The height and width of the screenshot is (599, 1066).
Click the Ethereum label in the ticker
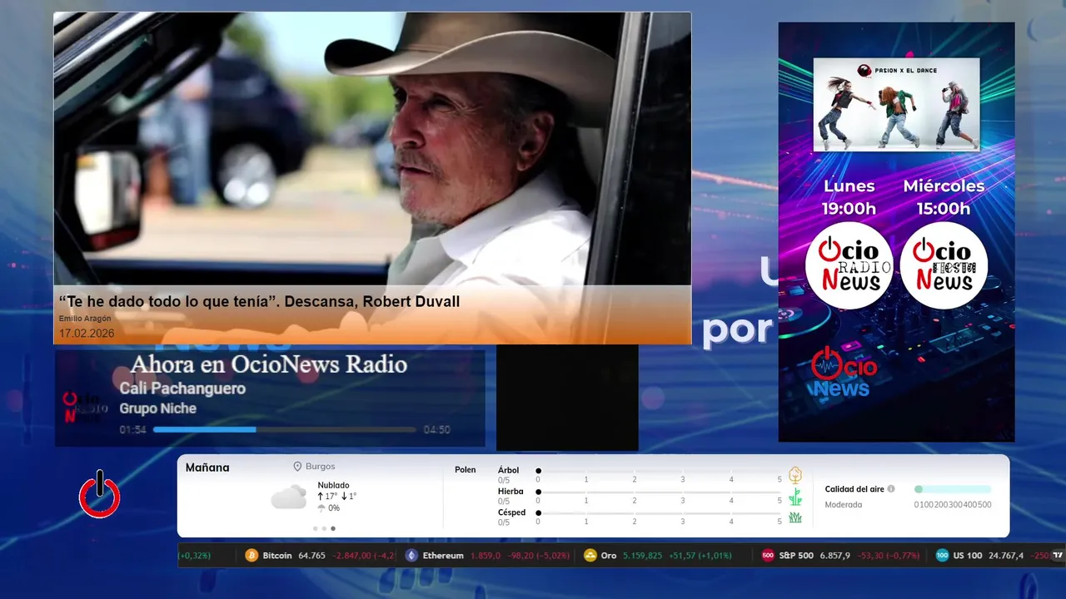tap(443, 556)
